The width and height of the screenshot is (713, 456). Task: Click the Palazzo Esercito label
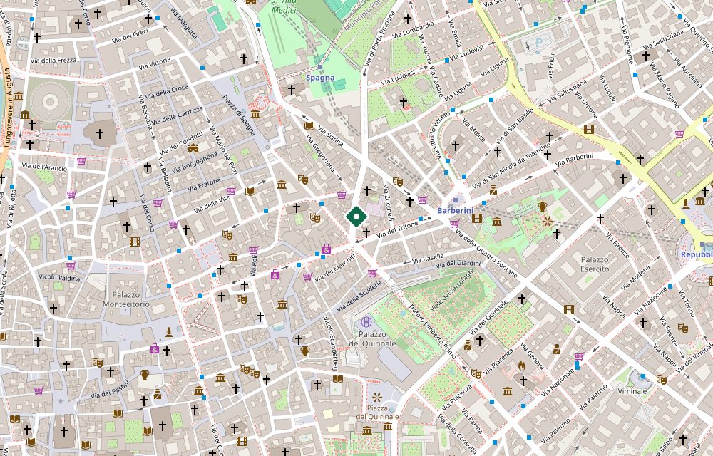coord(595,264)
